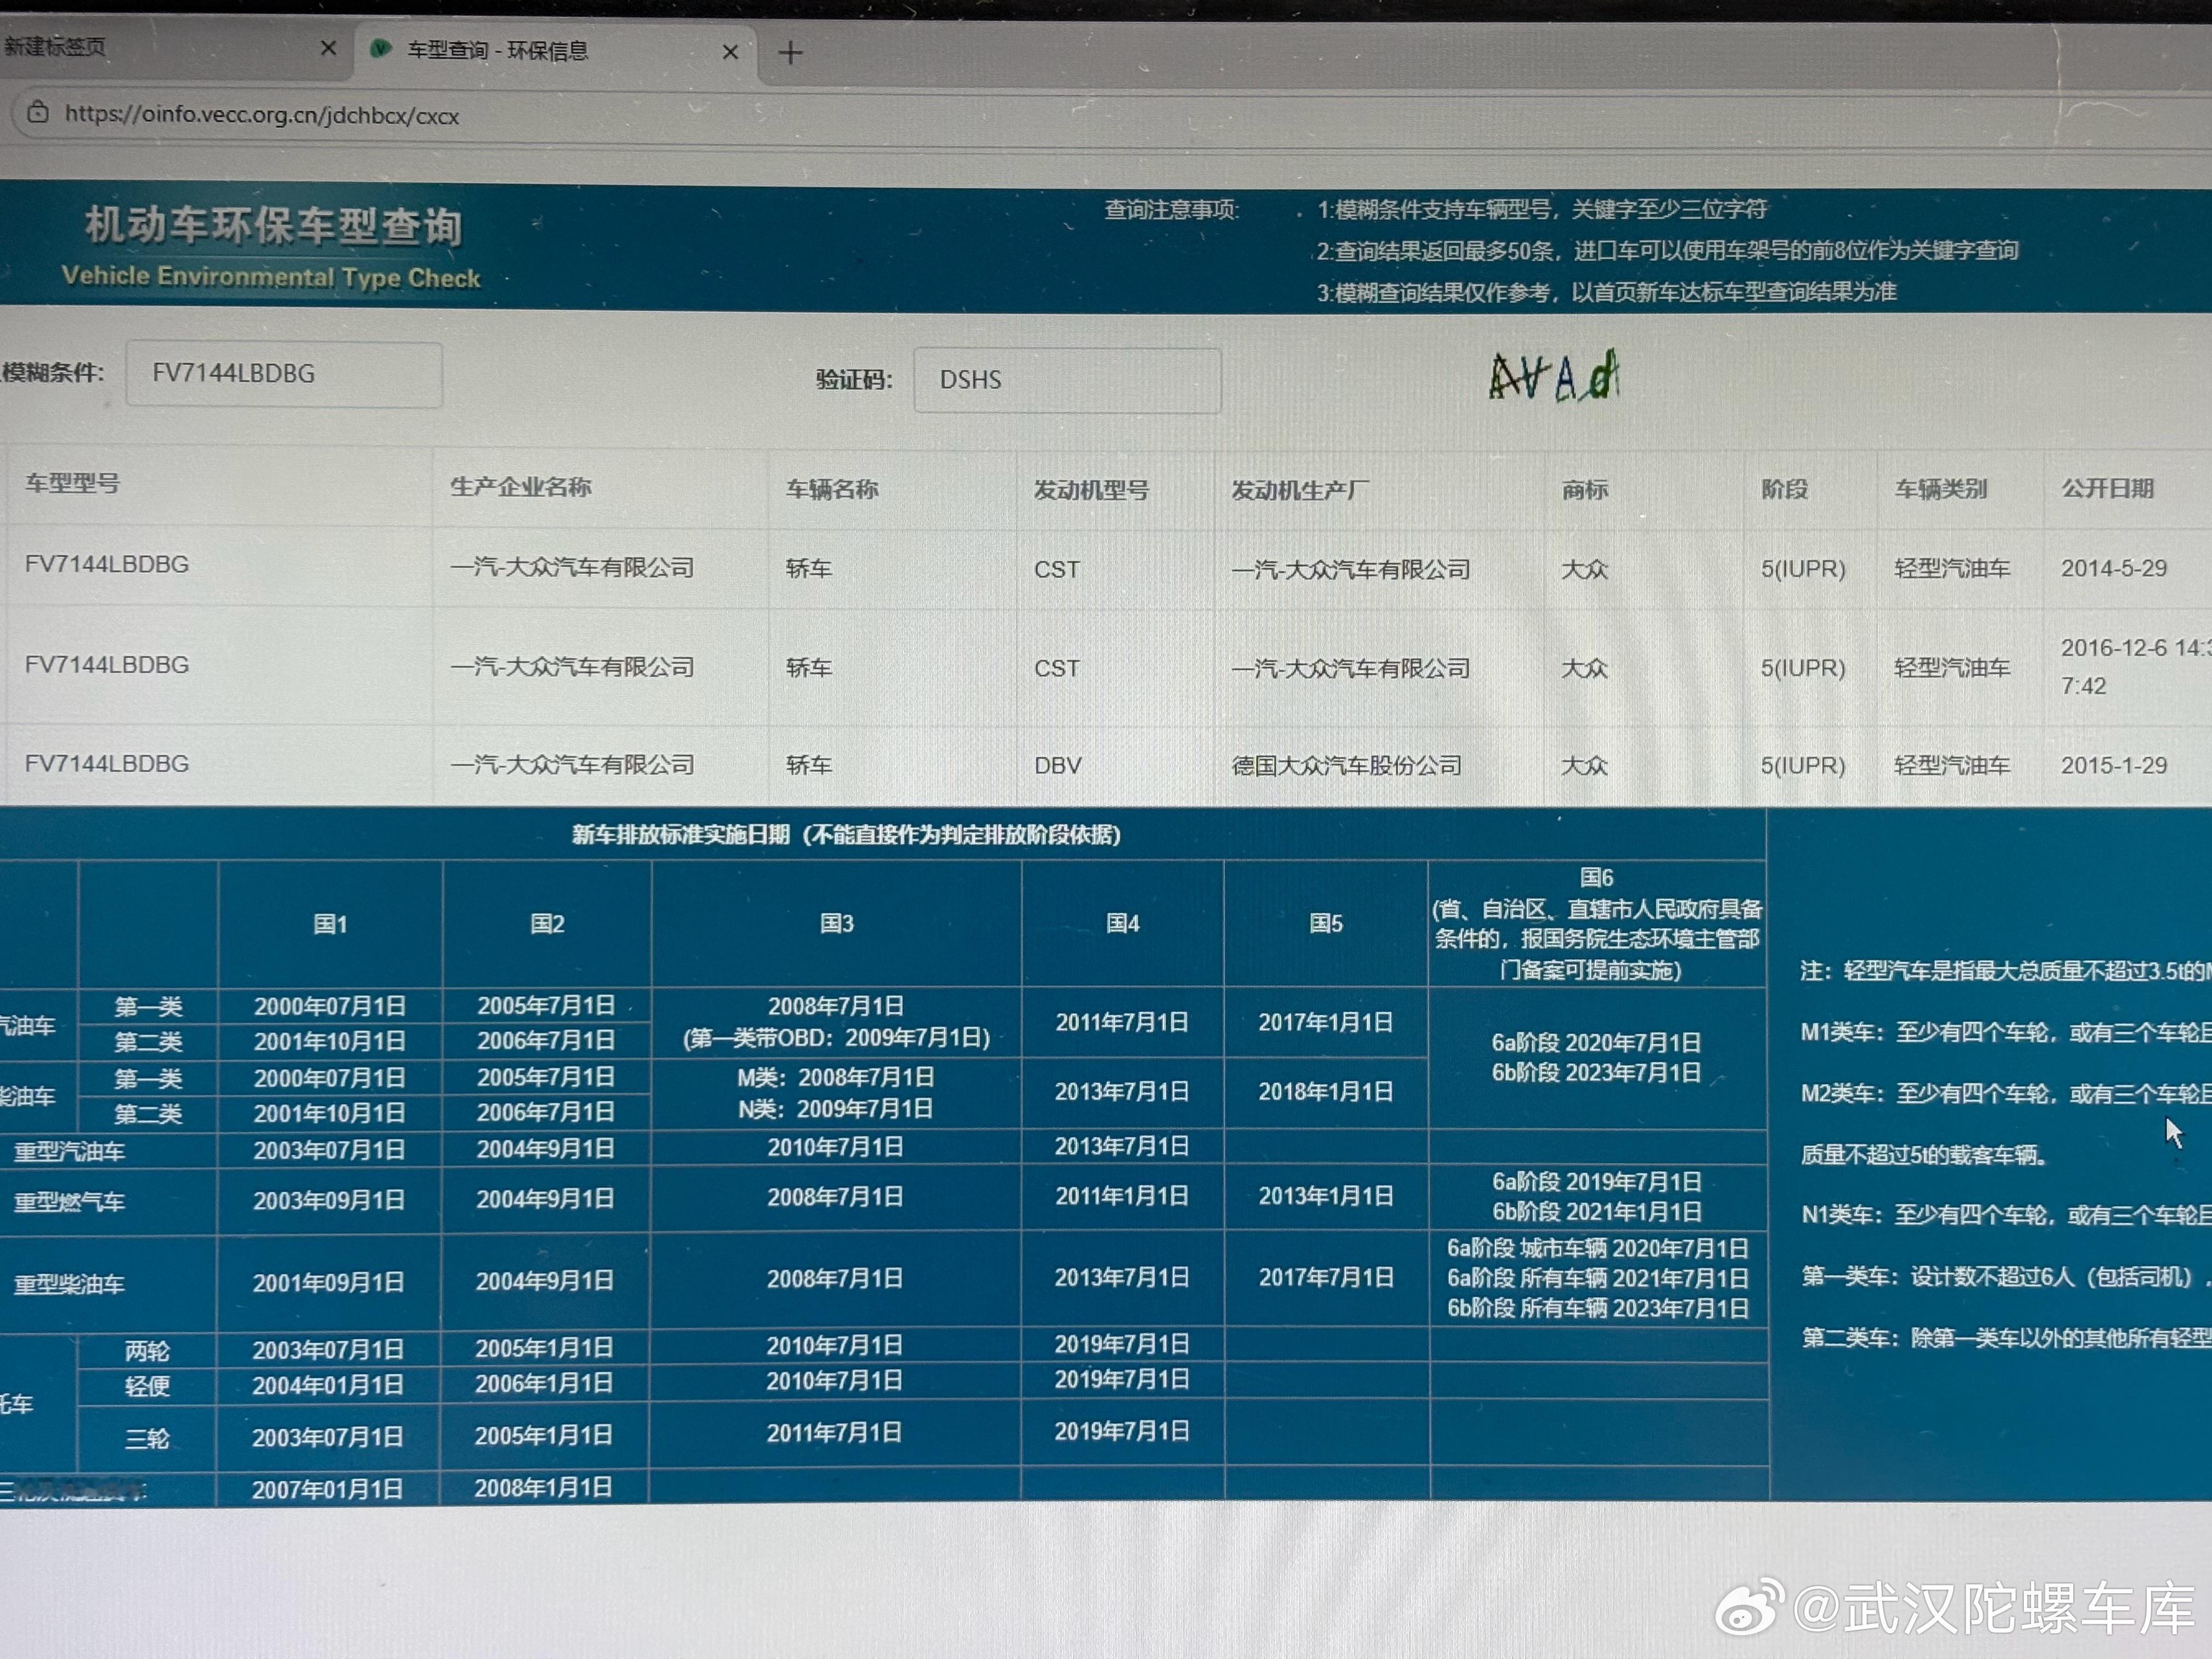The height and width of the screenshot is (1659, 2212).
Task: Select the 车型查询 - 环保信息 tab
Action: coord(497,51)
